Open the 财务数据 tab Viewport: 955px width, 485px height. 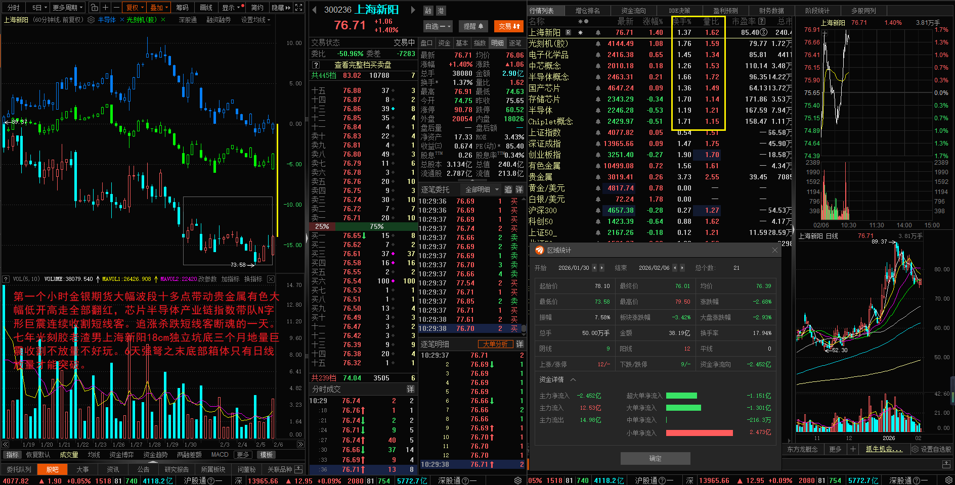click(x=771, y=10)
